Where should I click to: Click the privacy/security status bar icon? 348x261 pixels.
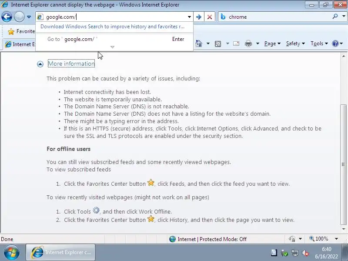[292, 239]
